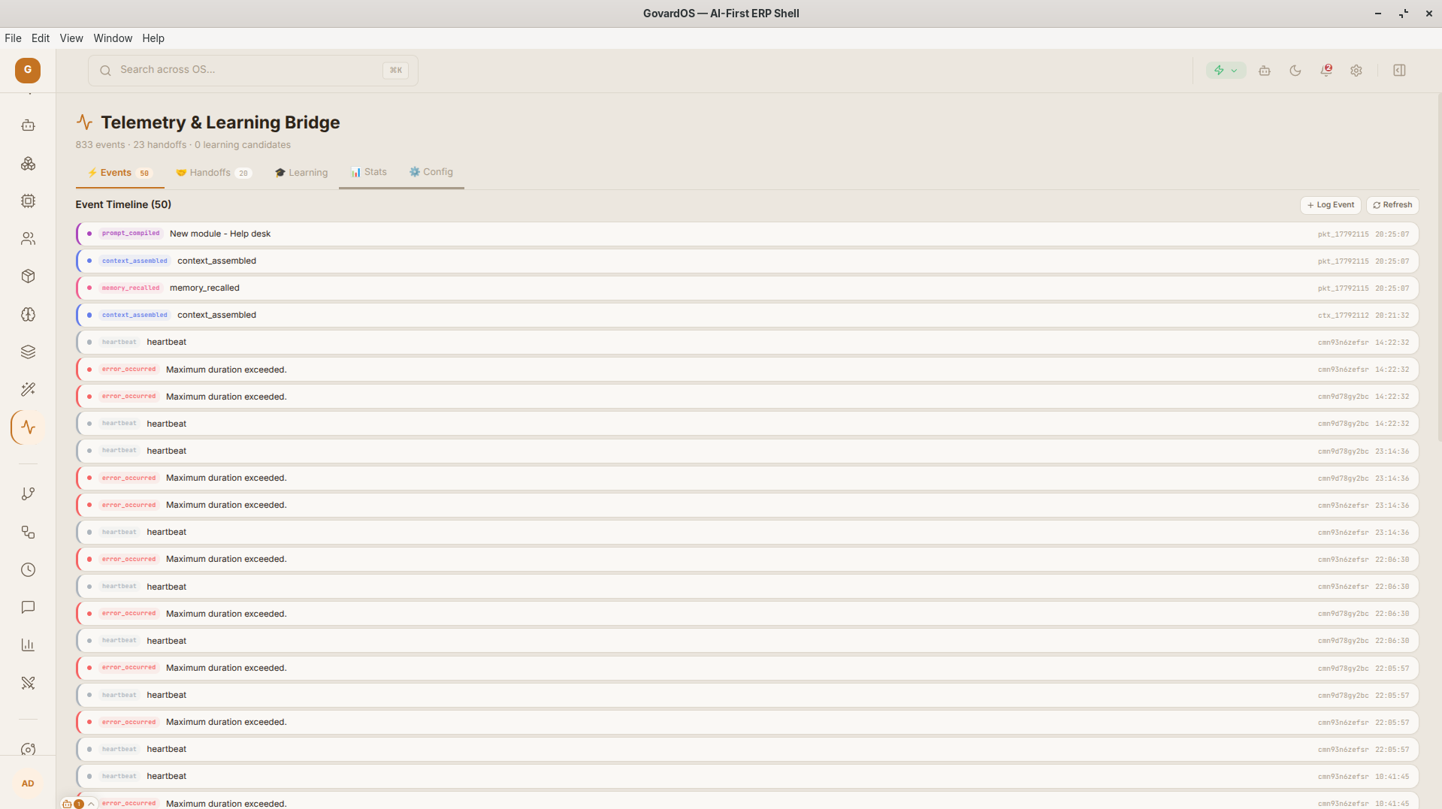
Task: Switch to the Events tab
Action: pos(119,173)
